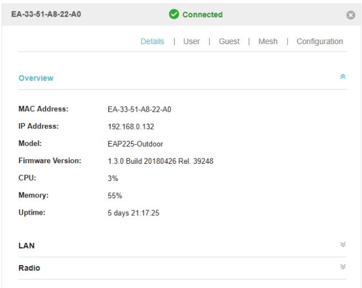This screenshot has width=362, height=288.
Task: Click the Memory value 55%
Action: tap(115, 195)
